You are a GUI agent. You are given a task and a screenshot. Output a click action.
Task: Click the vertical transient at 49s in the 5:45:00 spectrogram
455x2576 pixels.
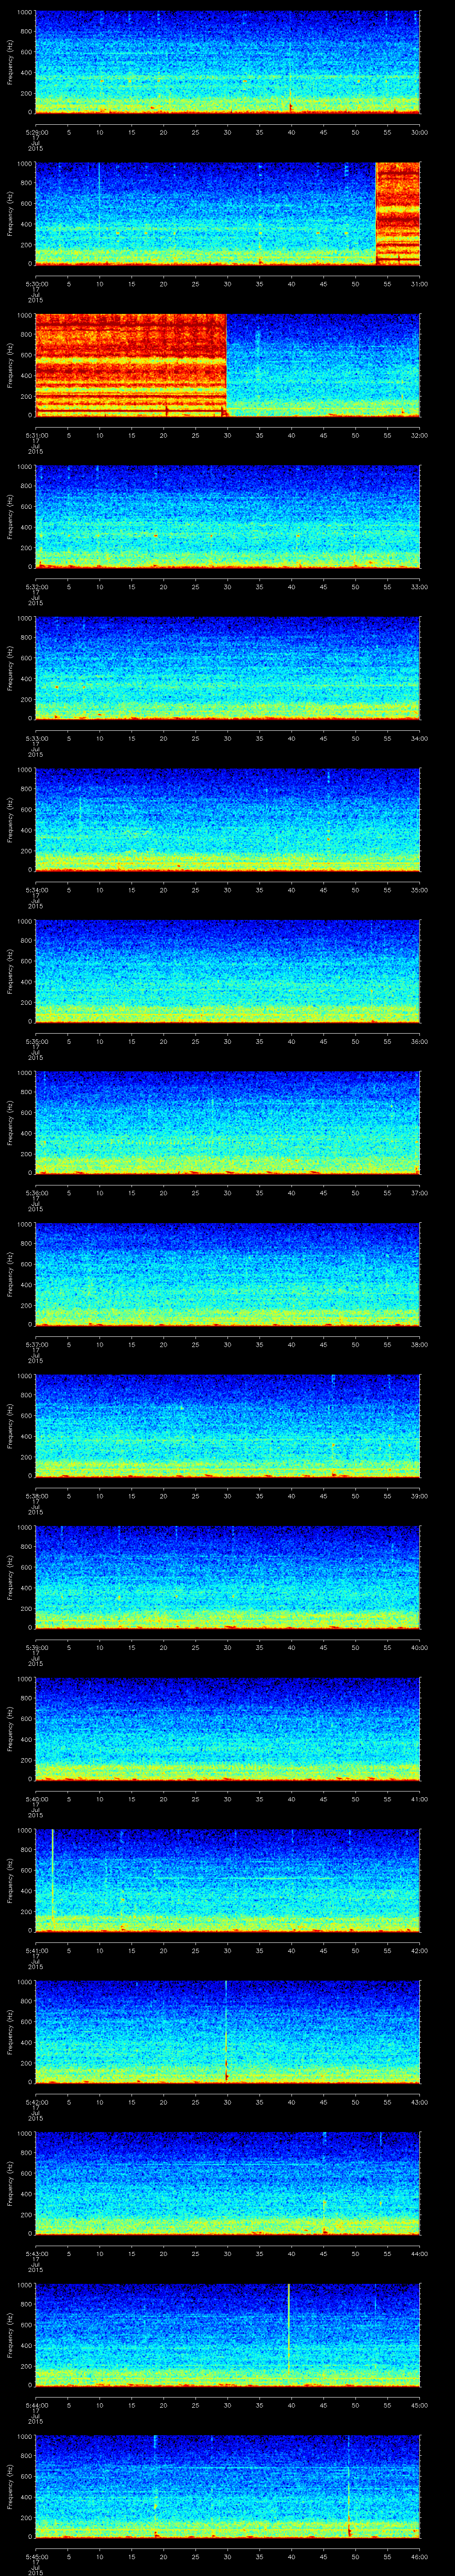[x=349, y=2488]
